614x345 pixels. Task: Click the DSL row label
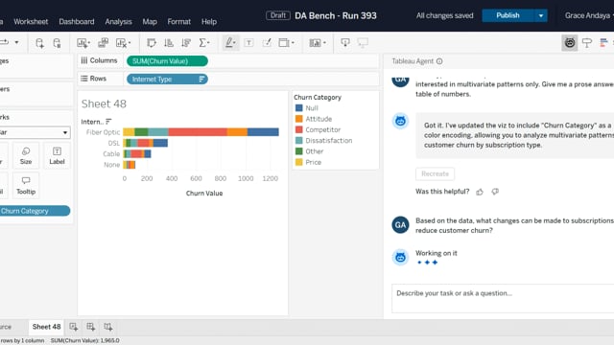[113, 143]
